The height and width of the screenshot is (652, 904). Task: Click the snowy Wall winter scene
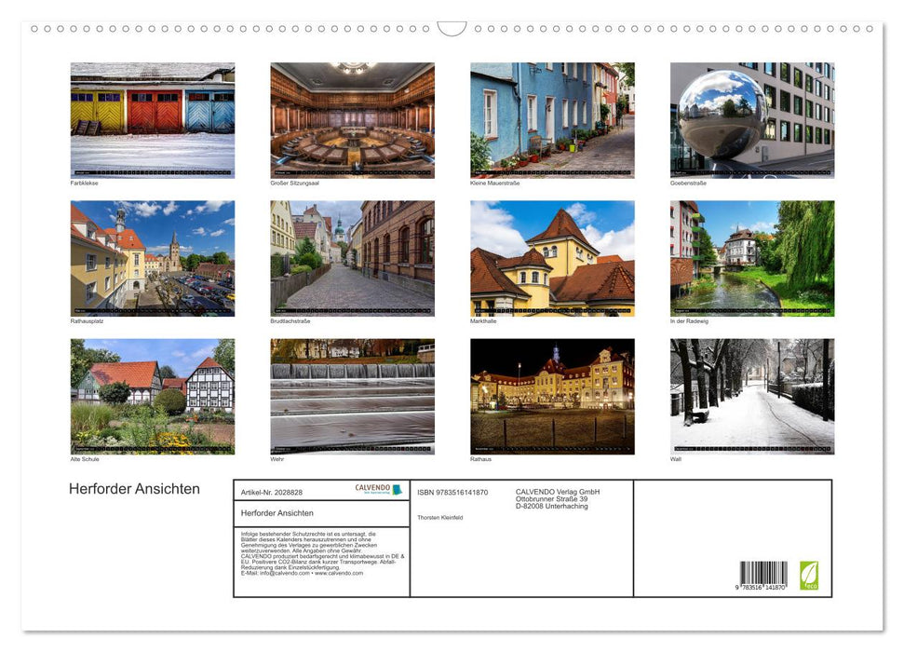751,395
